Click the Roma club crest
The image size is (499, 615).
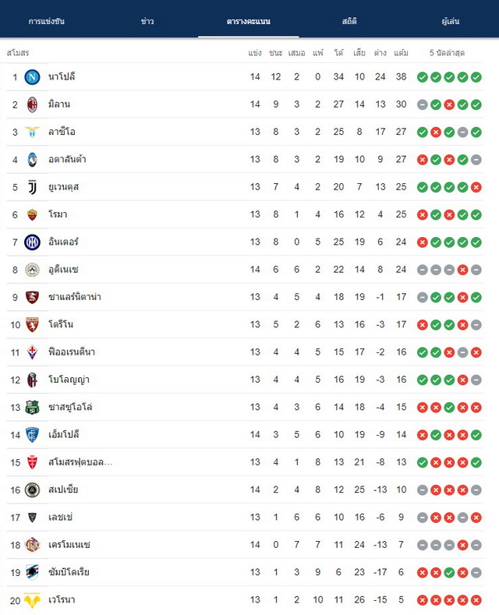(32, 214)
